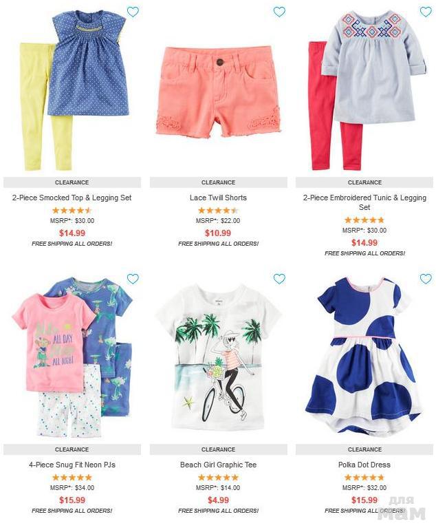
Task: Add Embroidered Tunic & Legging Set to wishlist heart
Action: pos(426,12)
